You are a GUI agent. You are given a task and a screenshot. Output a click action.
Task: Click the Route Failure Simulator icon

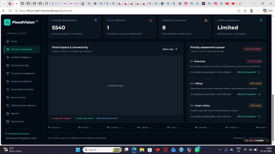pyautogui.click(x=8, y=89)
